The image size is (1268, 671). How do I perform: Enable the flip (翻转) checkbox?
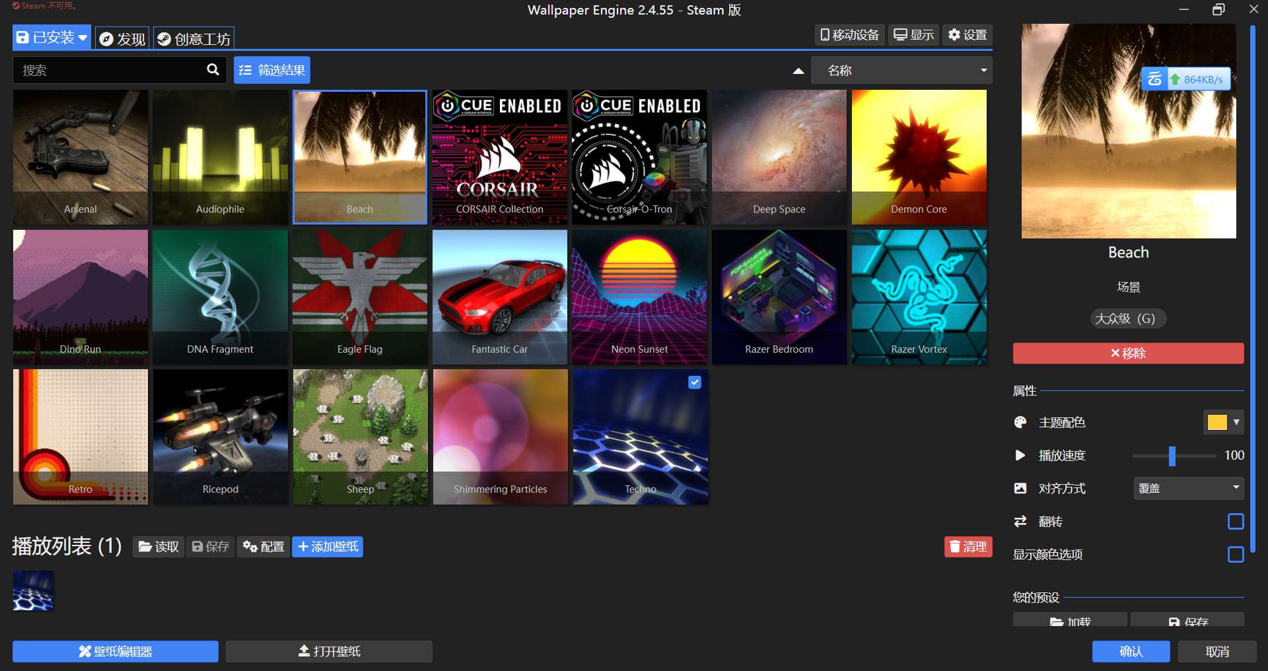[1236, 522]
